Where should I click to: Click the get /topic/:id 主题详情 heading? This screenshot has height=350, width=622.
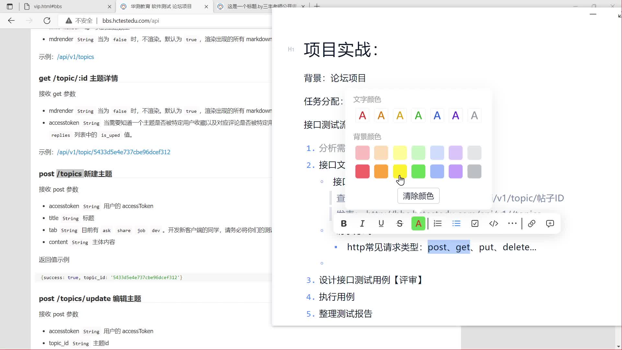point(78,78)
